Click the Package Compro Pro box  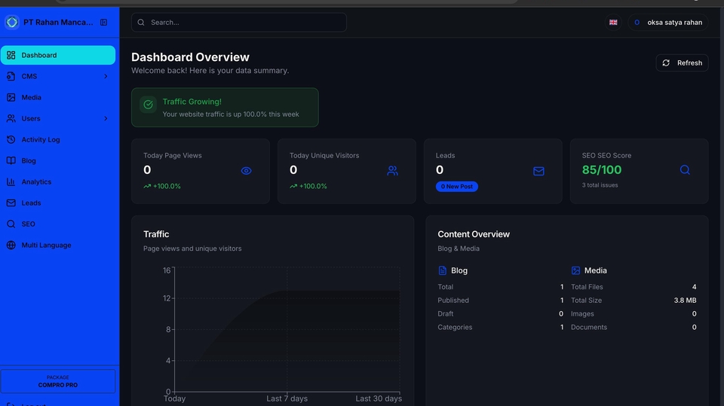click(x=58, y=381)
